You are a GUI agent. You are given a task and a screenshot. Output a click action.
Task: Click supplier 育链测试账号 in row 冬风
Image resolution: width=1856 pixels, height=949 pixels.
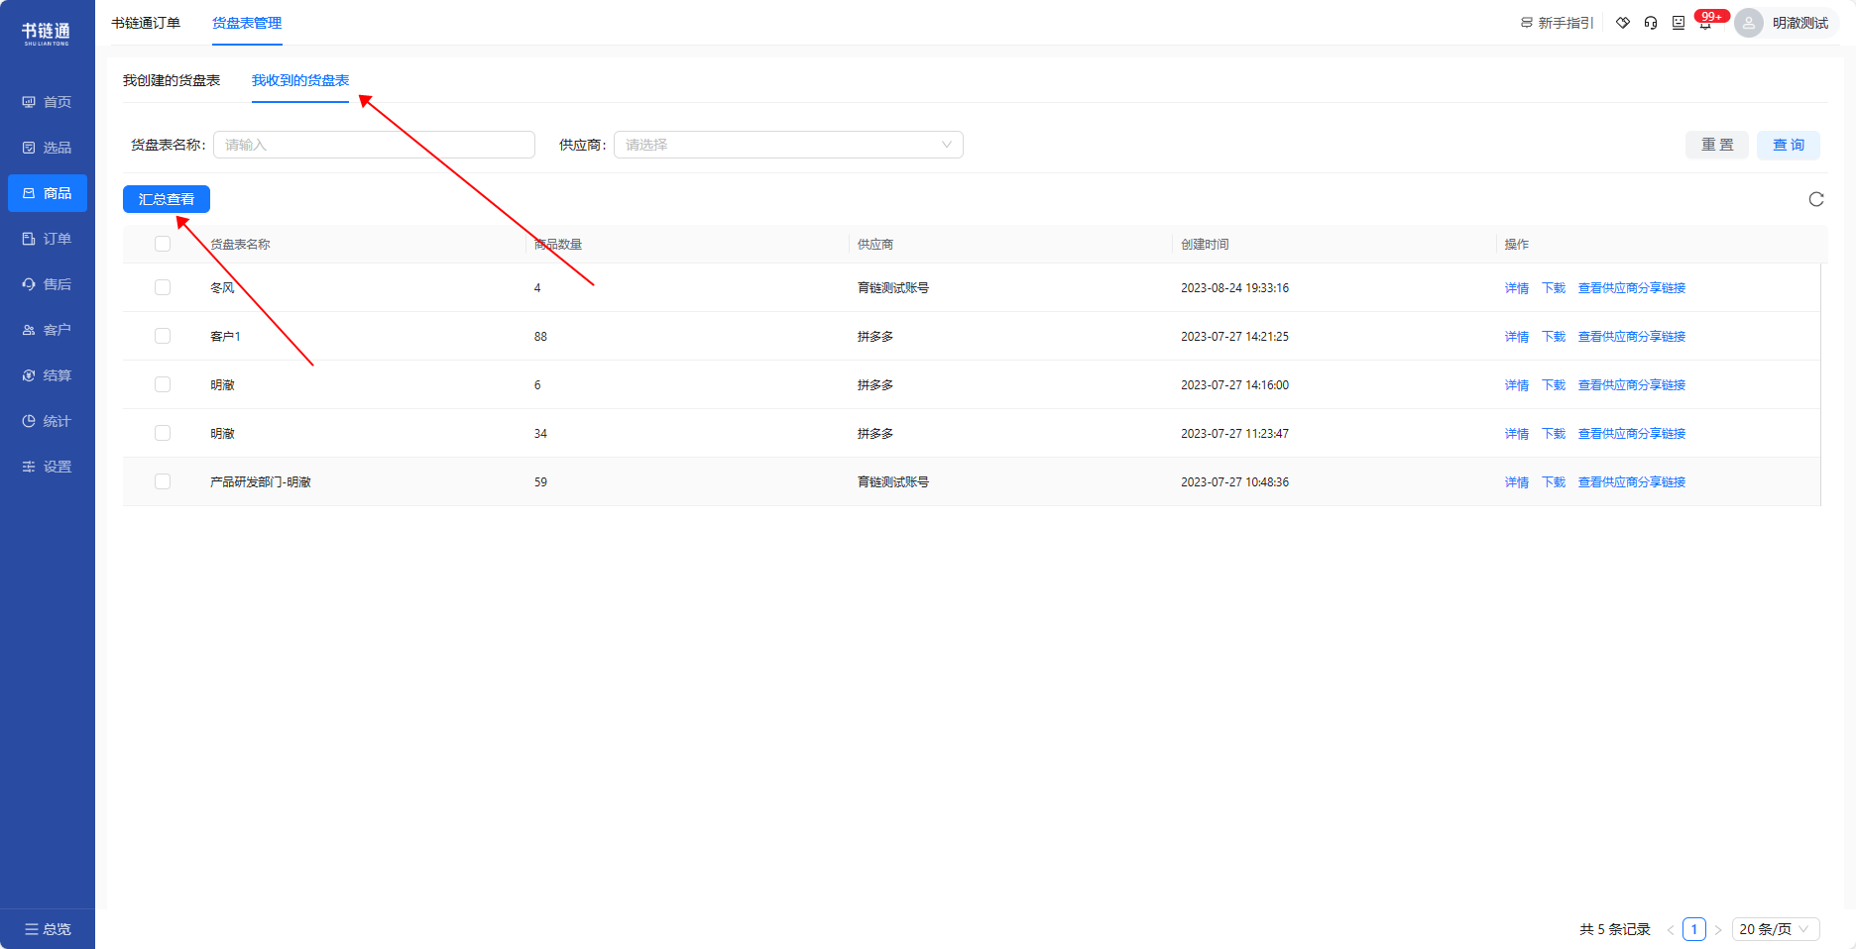click(x=893, y=287)
